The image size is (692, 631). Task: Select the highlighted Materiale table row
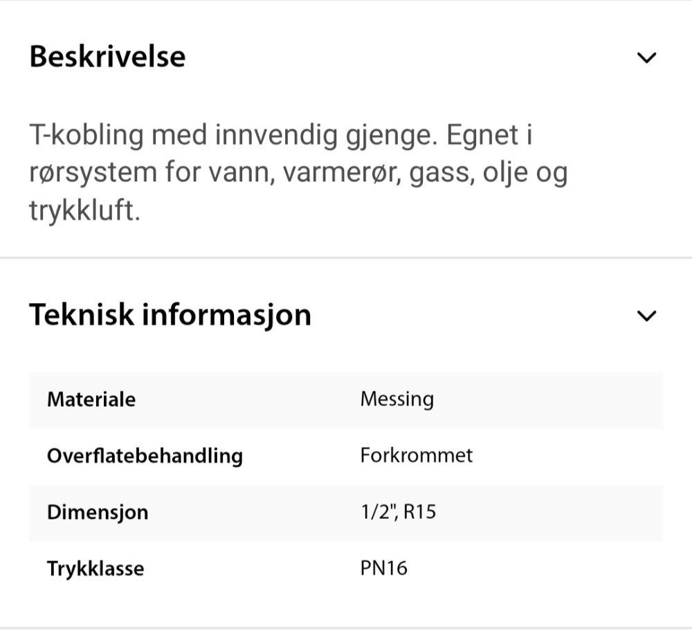pyautogui.click(x=346, y=399)
